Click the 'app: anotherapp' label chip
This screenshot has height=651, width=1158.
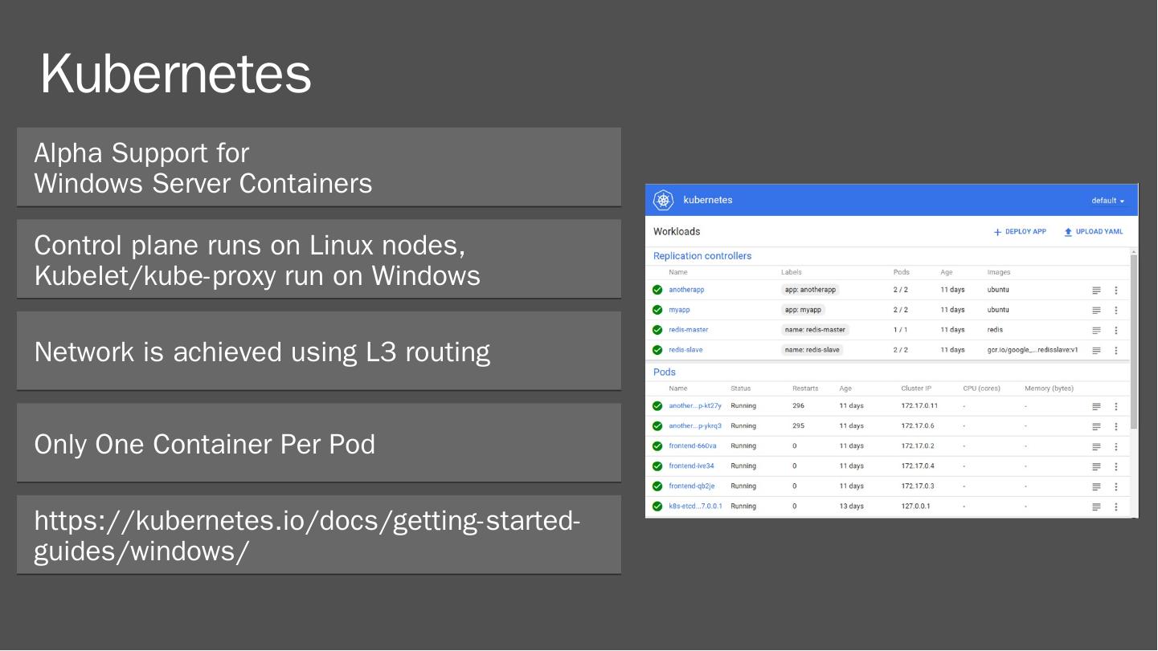click(810, 290)
